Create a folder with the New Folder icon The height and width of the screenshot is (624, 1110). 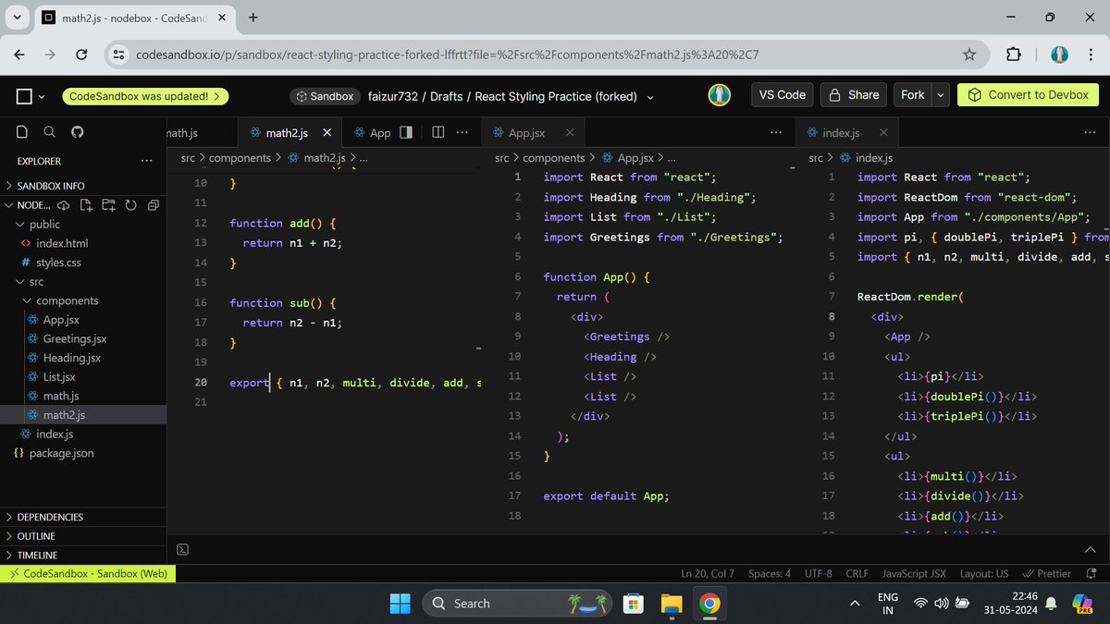pos(108,204)
